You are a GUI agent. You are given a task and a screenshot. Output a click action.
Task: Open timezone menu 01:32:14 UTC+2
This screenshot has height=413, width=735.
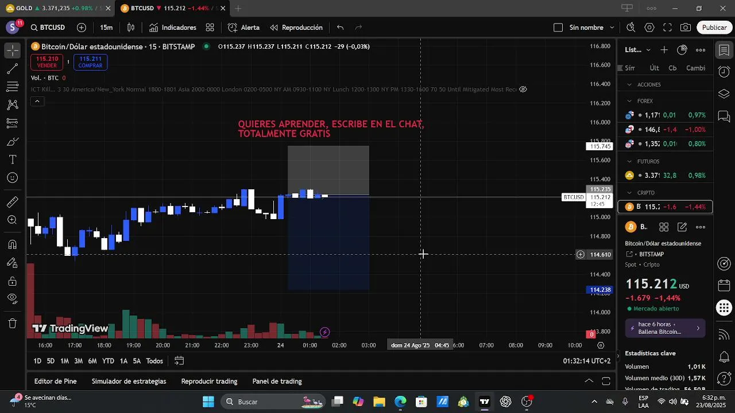586,361
